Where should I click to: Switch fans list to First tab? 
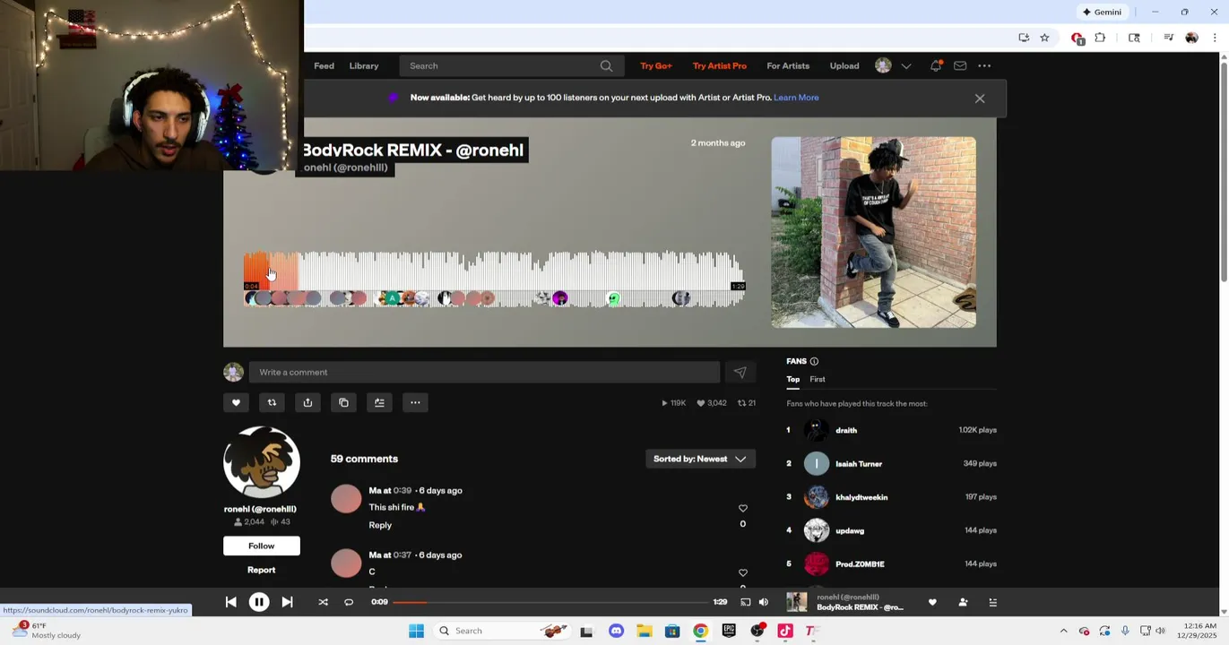(818, 379)
